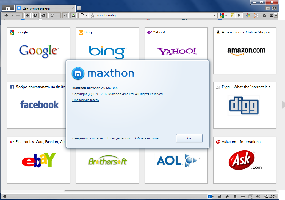Bookmark the page with the star icon
The height and width of the screenshot is (200, 285).
[x=93, y=15]
